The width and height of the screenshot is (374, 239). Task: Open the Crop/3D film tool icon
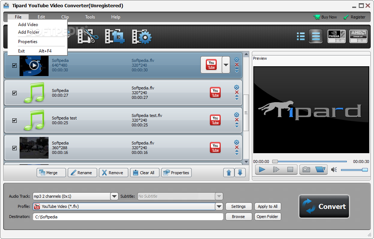point(115,37)
